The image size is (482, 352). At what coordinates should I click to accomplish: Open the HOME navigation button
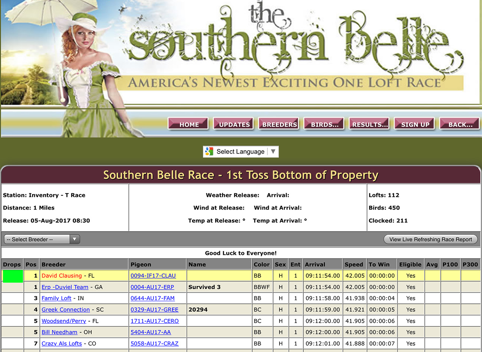[188, 124]
